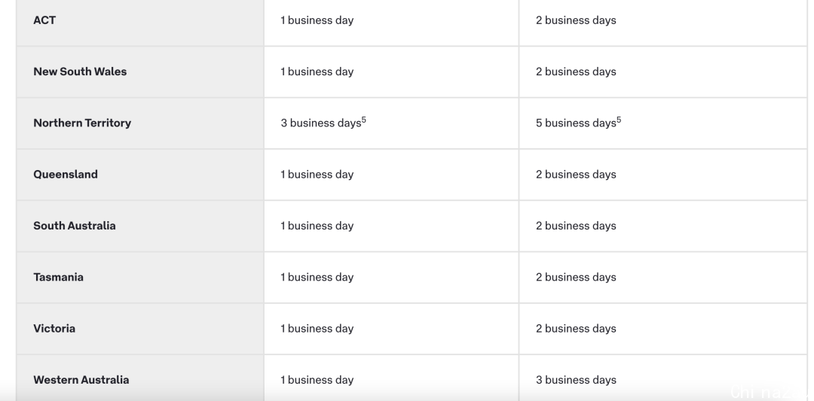Click ACT's 2 business days cell

[663, 22]
